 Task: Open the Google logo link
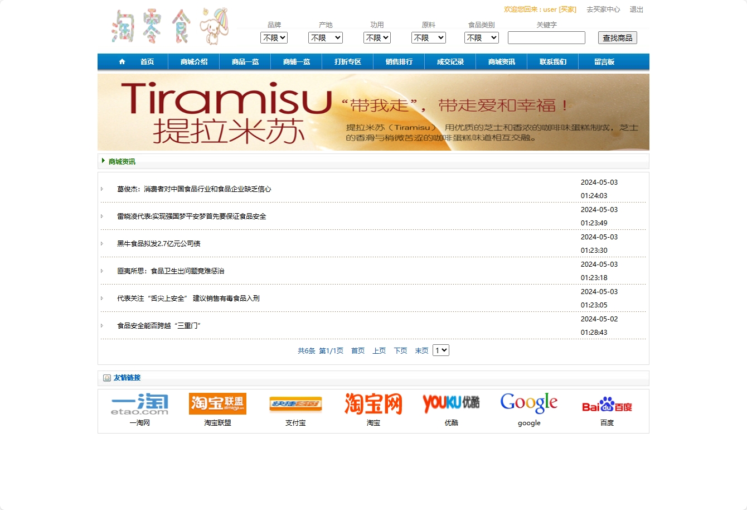coord(529,403)
